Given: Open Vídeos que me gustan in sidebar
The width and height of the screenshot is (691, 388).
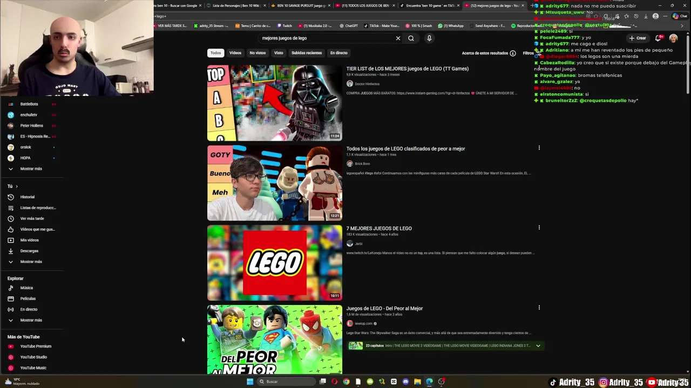Looking at the screenshot, I should click(x=31, y=230).
